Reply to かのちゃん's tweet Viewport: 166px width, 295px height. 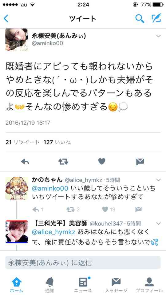click(38, 209)
